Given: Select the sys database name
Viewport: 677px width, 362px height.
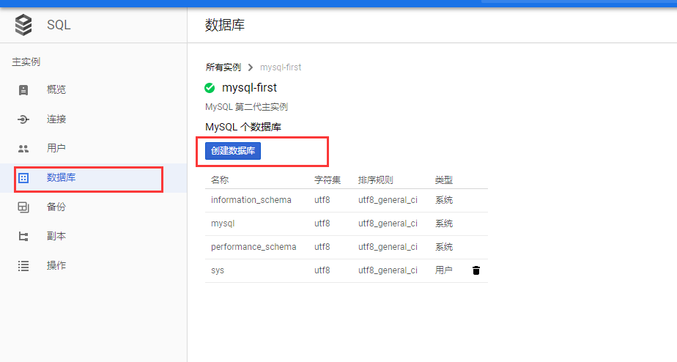Looking at the screenshot, I should (x=218, y=270).
